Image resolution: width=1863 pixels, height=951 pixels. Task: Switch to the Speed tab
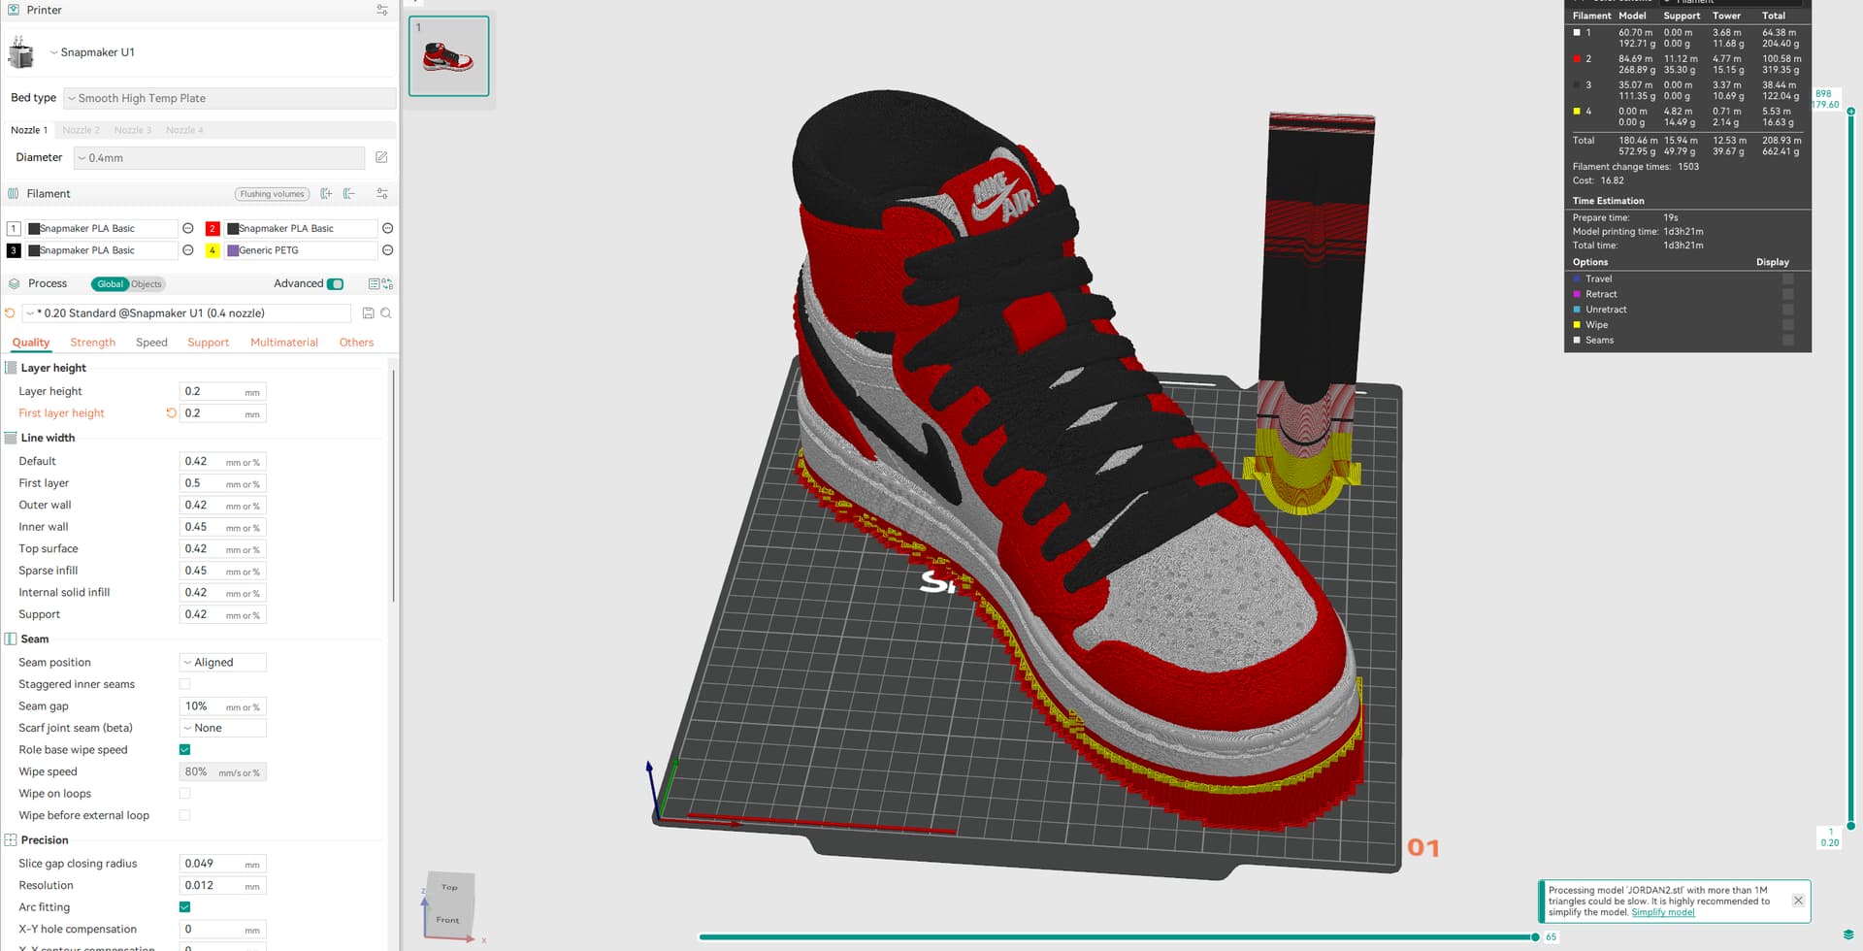tap(151, 343)
